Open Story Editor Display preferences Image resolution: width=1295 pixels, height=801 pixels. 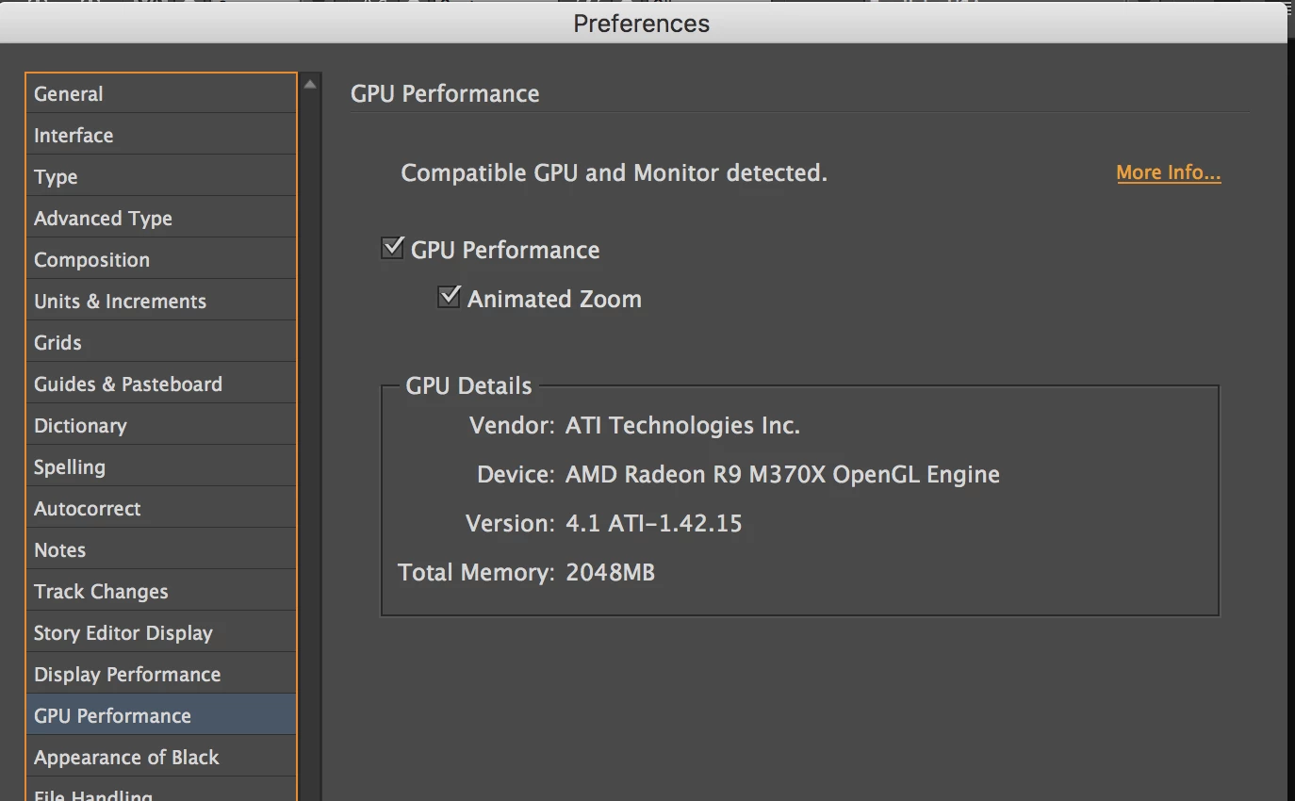[123, 633]
